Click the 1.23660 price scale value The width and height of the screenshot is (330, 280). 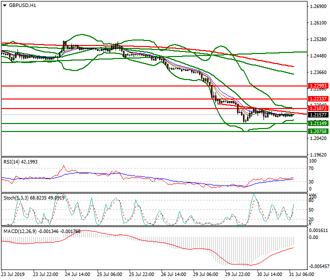(318, 72)
